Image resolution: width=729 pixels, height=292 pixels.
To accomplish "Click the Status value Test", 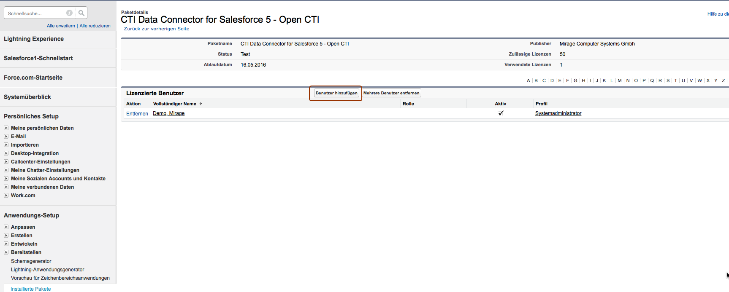I will (245, 54).
